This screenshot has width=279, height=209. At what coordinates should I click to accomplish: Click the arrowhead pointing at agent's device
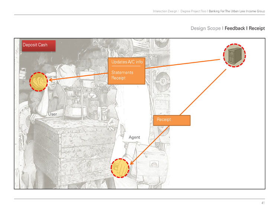(x=132, y=163)
